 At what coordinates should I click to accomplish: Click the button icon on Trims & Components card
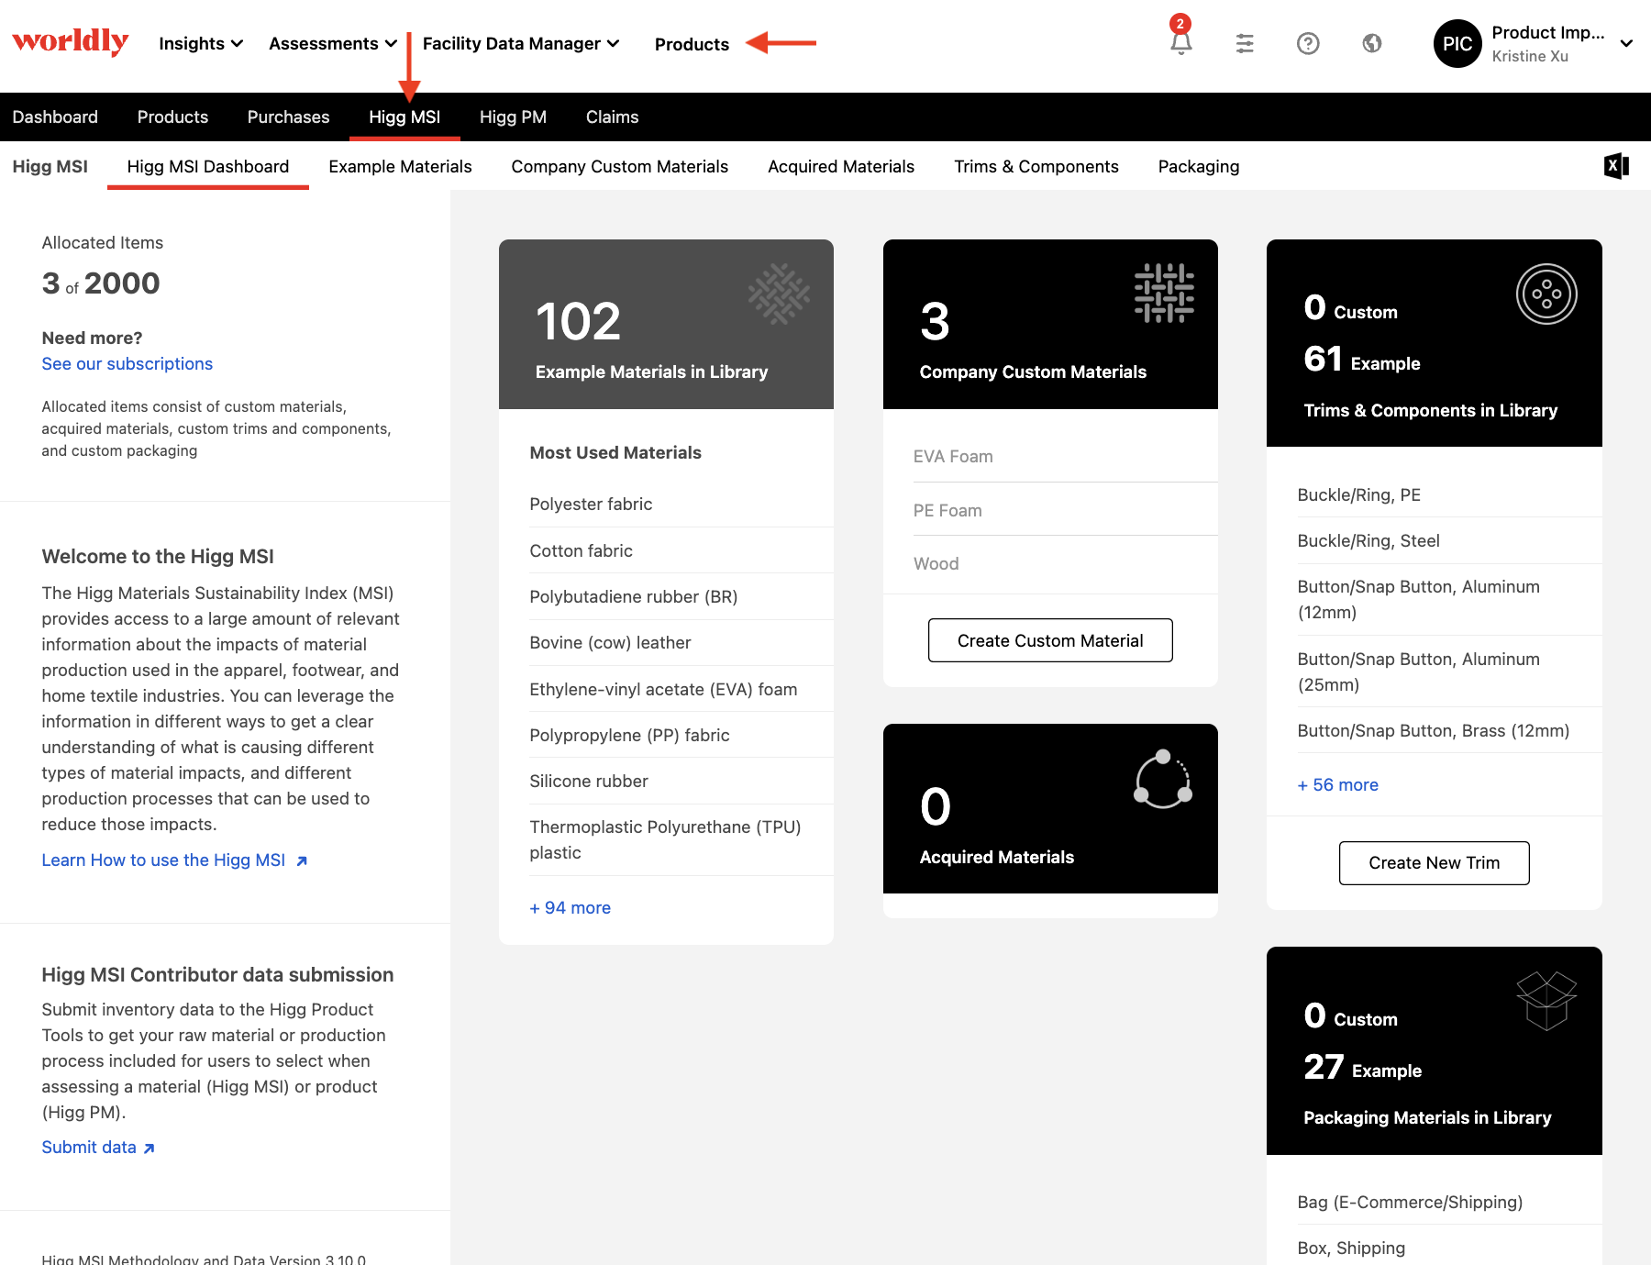(1546, 294)
